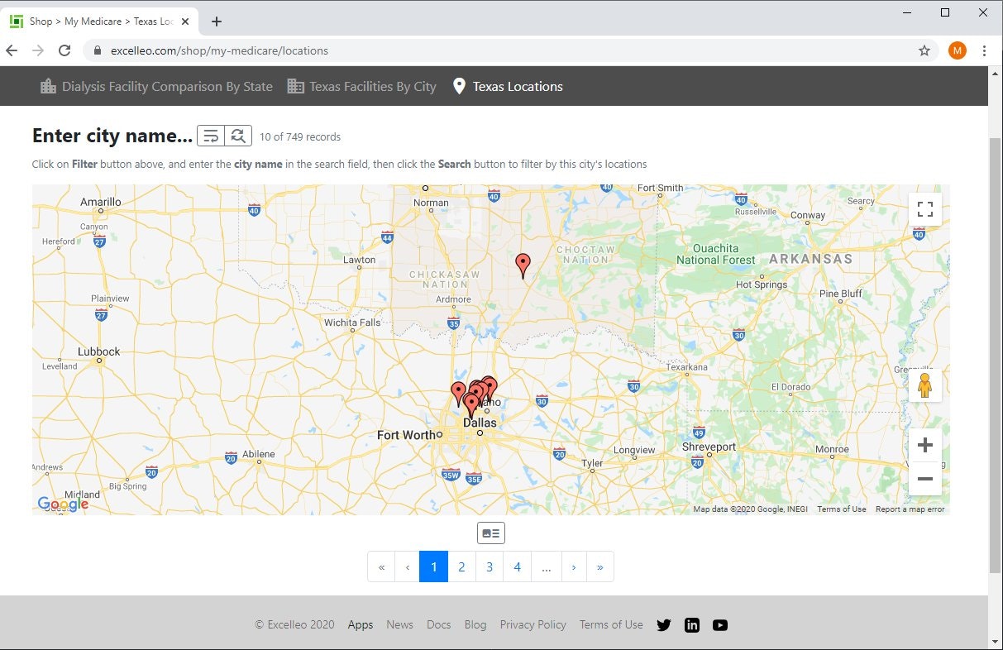The image size is (1003, 650).
Task: Click the Shreveport map label
Action: coord(709,447)
